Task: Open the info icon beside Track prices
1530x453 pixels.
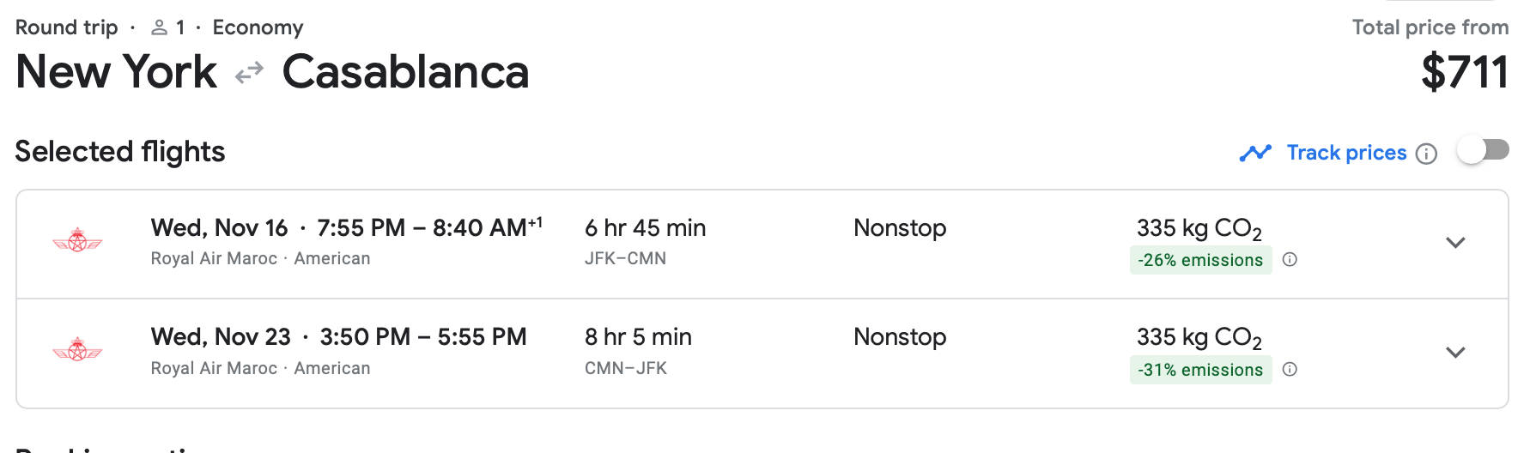Action: 1426,154
